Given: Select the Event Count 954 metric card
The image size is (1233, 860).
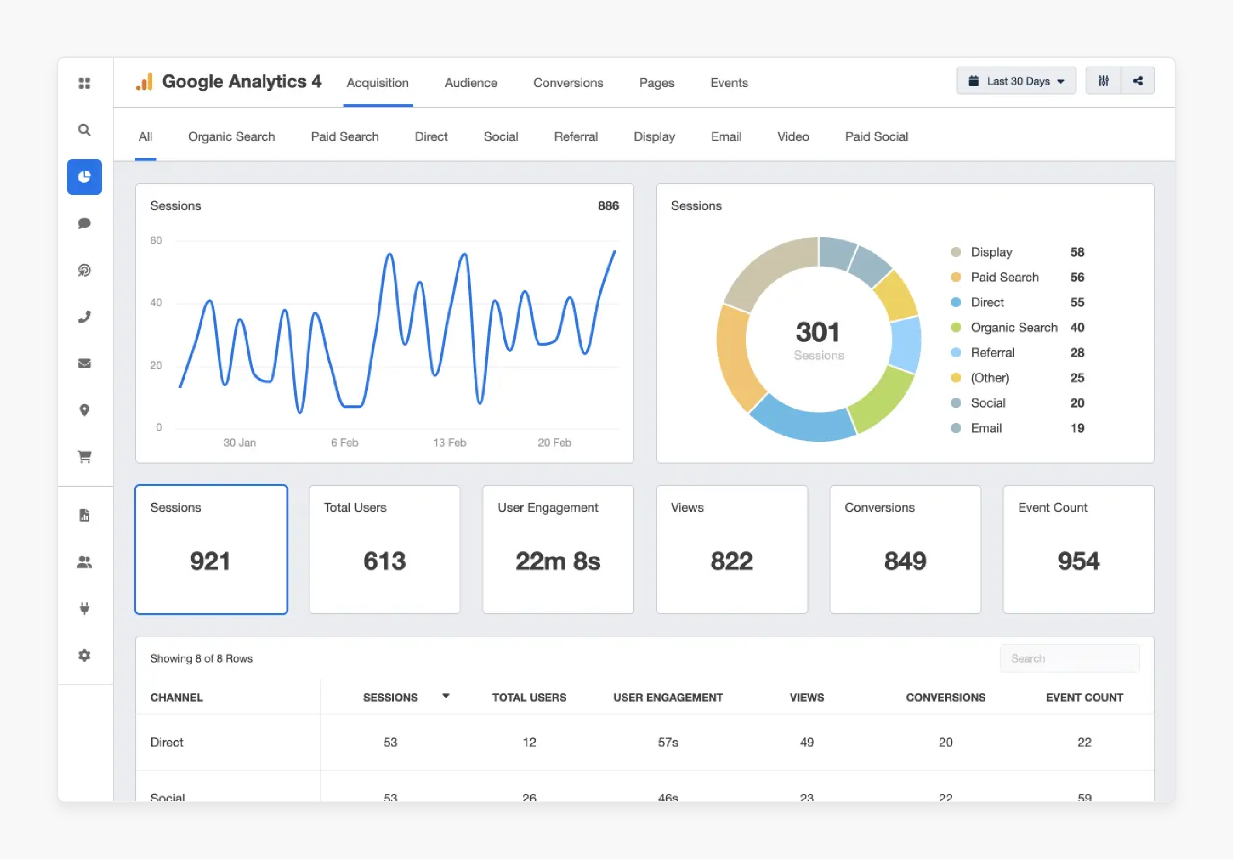Looking at the screenshot, I should (1079, 550).
